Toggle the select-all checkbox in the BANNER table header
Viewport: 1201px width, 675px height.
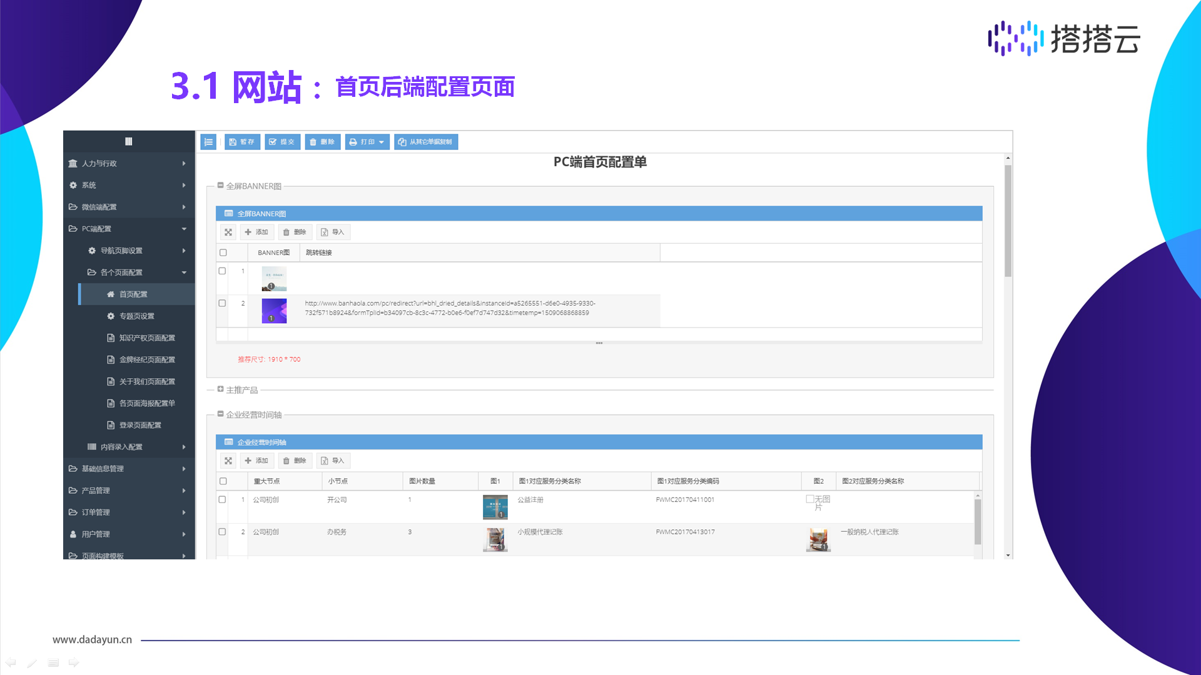pyautogui.click(x=223, y=252)
